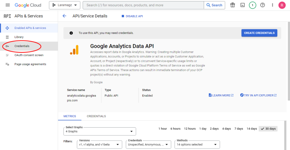
Task: Open the three-dot settings menu
Action: [x=272, y=5]
